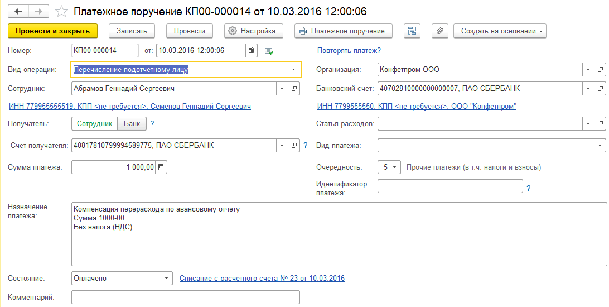
Task: Click inside the Назначение платежа text area
Action: coord(339,234)
